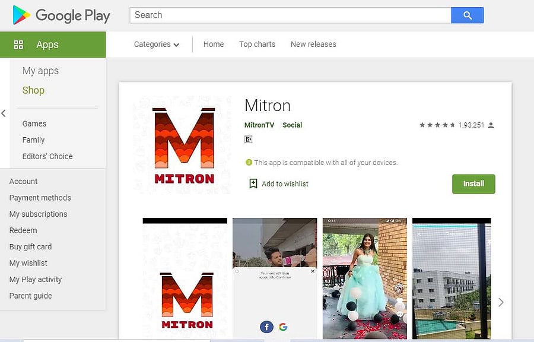Click the Google login icon in screenshot
534x342 pixels.
click(x=283, y=327)
